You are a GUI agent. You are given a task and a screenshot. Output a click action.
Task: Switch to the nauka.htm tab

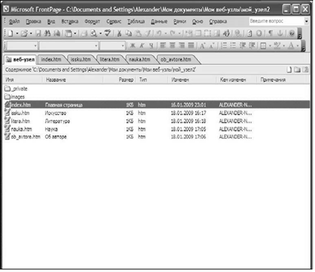pyautogui.click(x=139, y=59)
